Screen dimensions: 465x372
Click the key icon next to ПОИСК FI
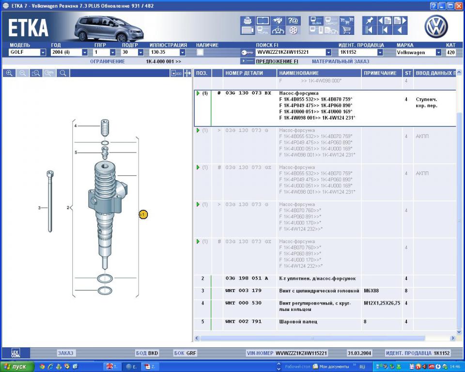pyautogui.click(x=247, y=52)
